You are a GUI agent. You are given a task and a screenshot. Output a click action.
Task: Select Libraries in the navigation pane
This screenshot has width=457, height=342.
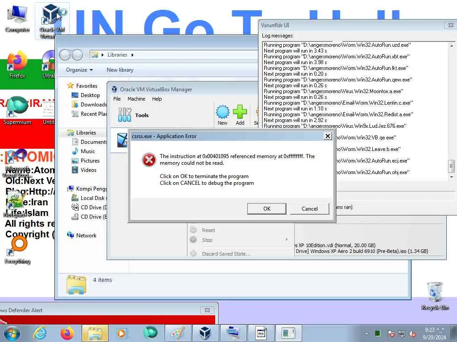86,133
